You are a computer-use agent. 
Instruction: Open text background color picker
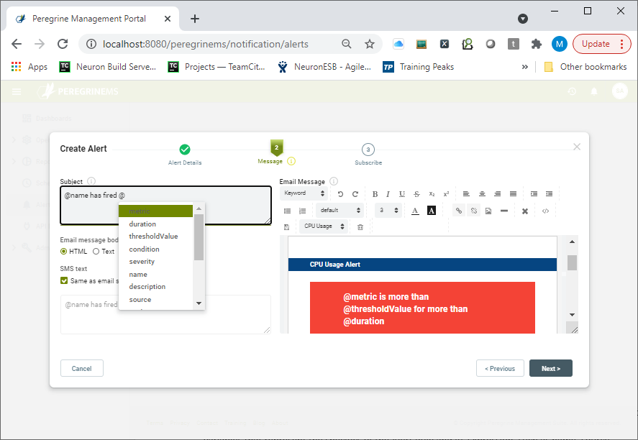[432, 211]
